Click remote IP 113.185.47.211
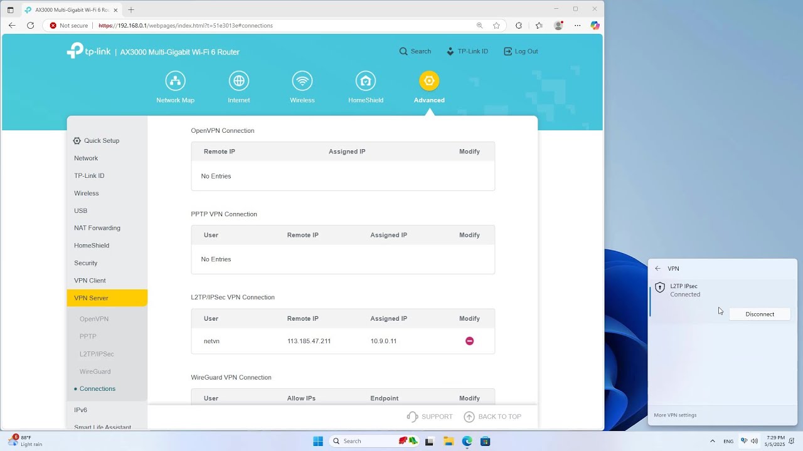Image resolution: width=803 pixels, height=451 pixels. (309, 341)
